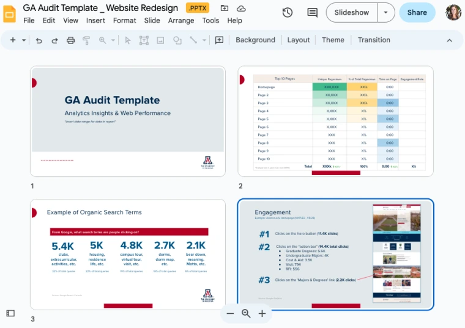Expand the toolbar zoom level dropdown
The width and height of the screenshot is (465, 328).
click(x=113, y=40)
